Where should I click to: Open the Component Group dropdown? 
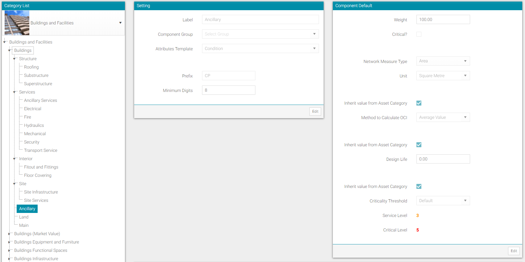click(260, 34)
